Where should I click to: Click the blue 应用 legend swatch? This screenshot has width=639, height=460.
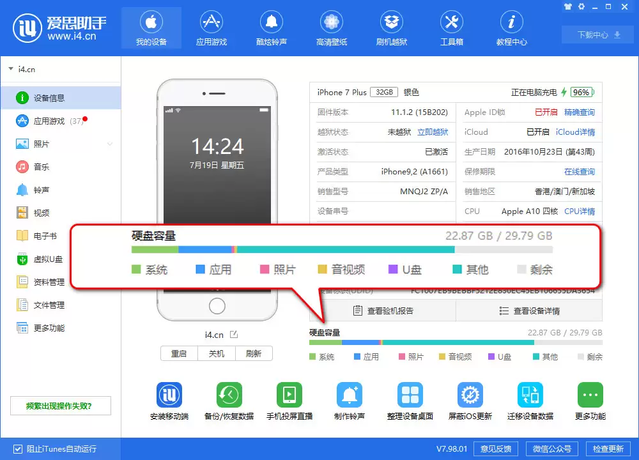click(357, 357)
